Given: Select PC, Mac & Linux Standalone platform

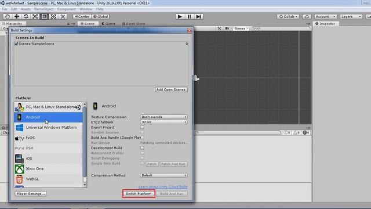Looking at the screenshot, I should 49,107.
